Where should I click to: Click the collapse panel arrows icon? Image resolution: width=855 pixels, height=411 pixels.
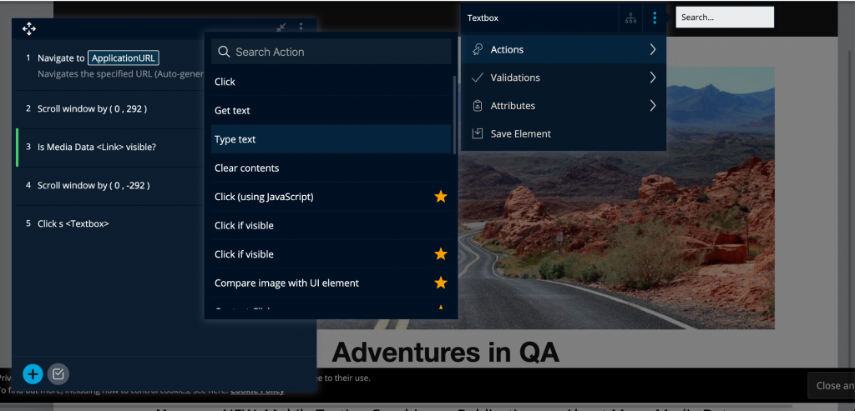click(x=281, y=28)
